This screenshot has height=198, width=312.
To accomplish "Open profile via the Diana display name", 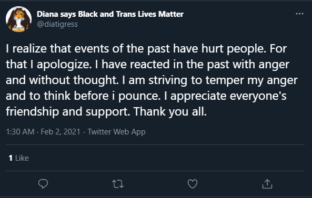I will click(110, 14).
